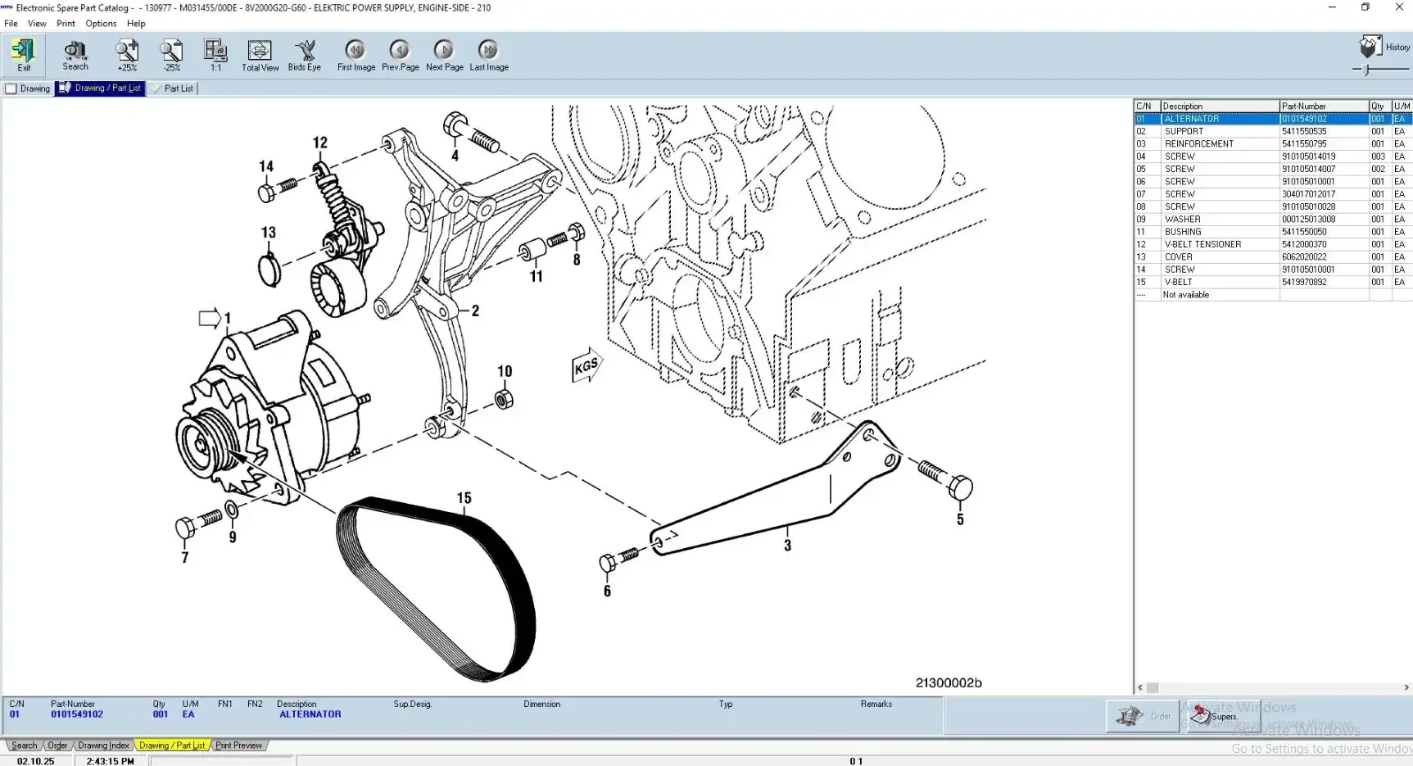1413x766 pixels.
Task: Open the part Search tool
Action: [74, 54]
